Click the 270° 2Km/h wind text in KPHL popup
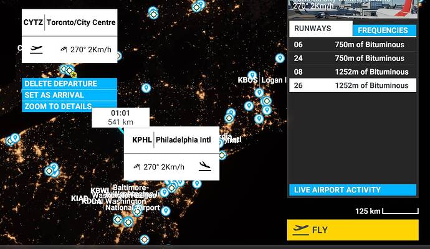Image resolution: width=430 pixels, height=249 pixels. coord(164,167)
